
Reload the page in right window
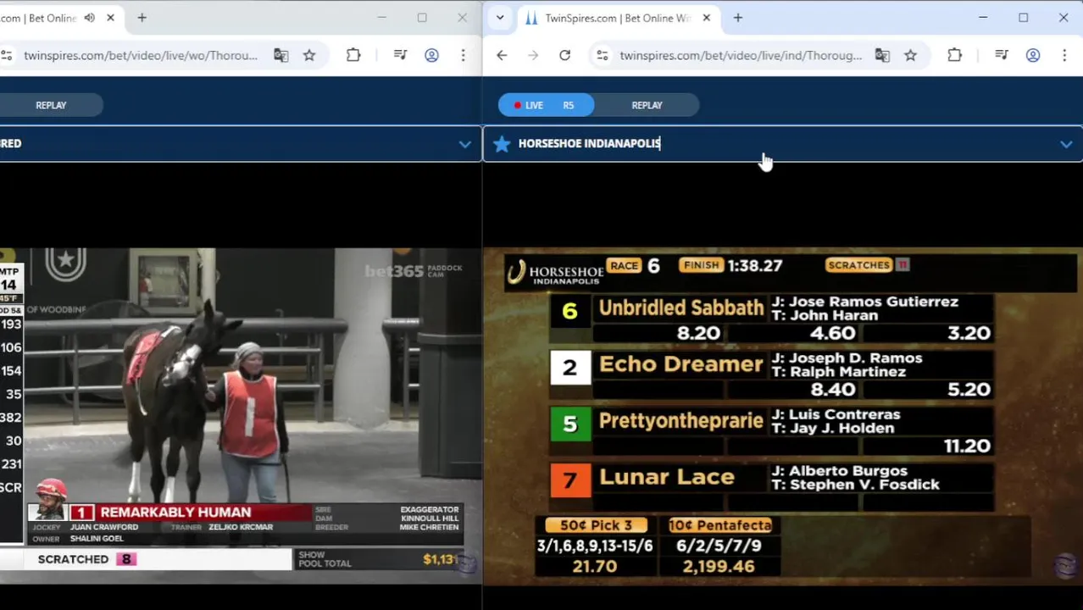(x=564, y=56)
